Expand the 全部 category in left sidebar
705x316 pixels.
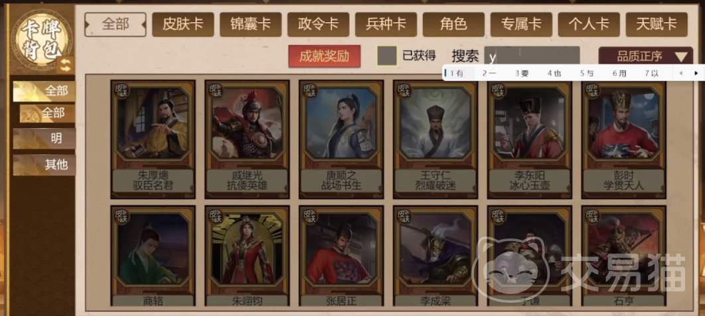[x=44, y=91]
